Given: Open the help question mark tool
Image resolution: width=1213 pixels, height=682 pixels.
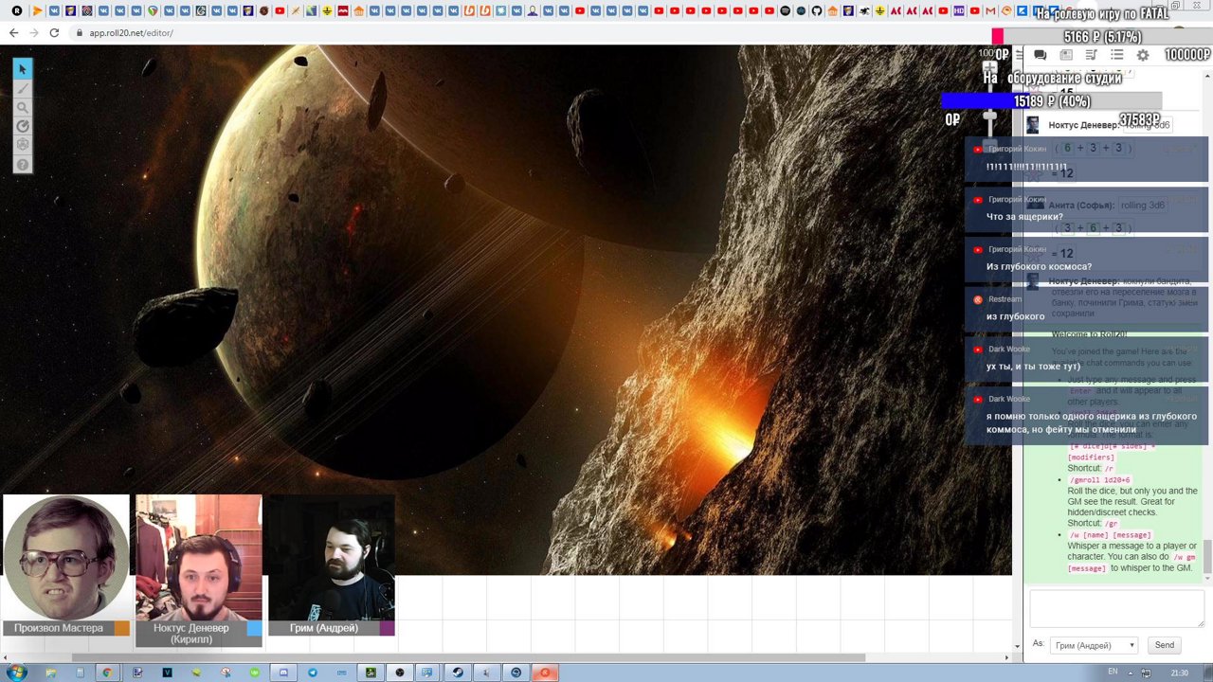Looking at the screenshot, I should point(23,165).
